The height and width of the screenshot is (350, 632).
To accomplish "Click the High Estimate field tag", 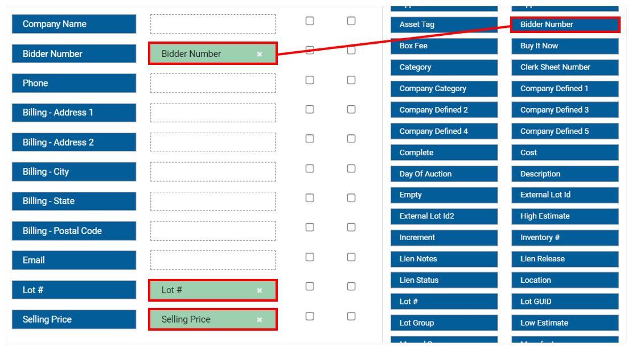I will (x=565, y=216).
